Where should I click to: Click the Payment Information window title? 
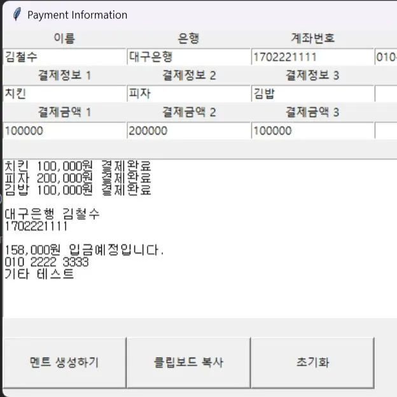[77, 15]
